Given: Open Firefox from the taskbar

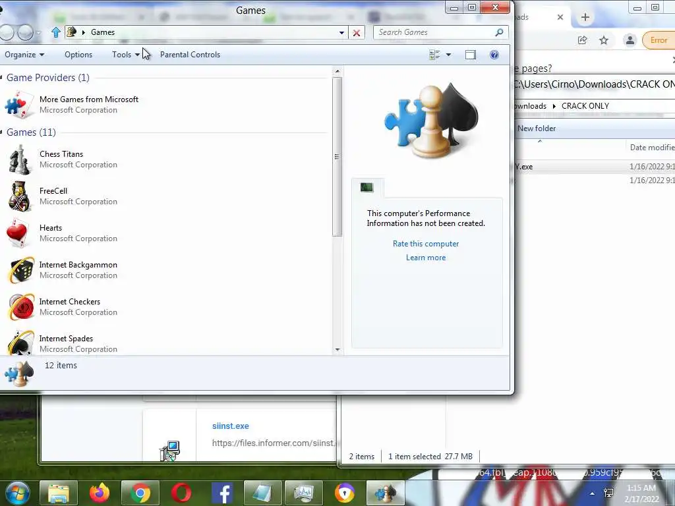Looking at the screenshot, I should point(100,493).
